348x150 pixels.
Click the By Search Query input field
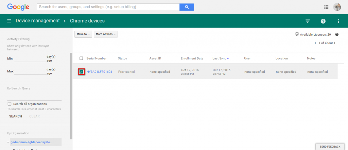(x=34, y=97)
